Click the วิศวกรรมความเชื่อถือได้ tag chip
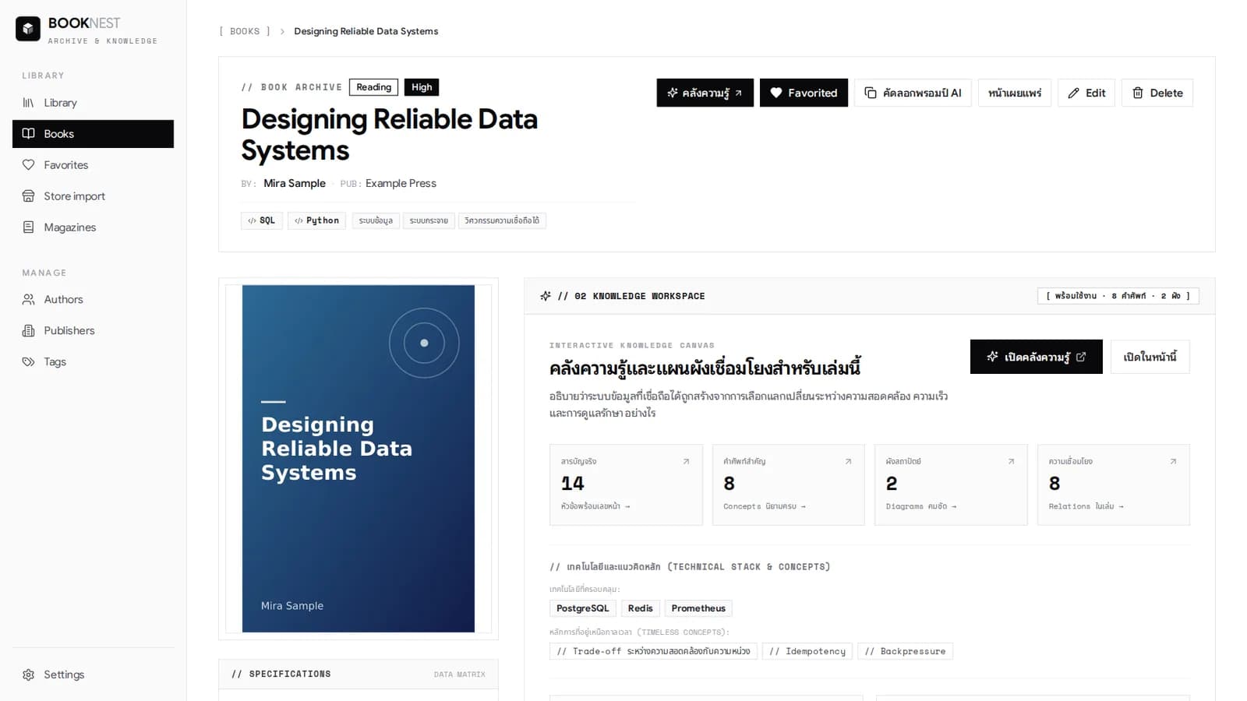This screenshot has width=1247, height=701. click(502, 220)
